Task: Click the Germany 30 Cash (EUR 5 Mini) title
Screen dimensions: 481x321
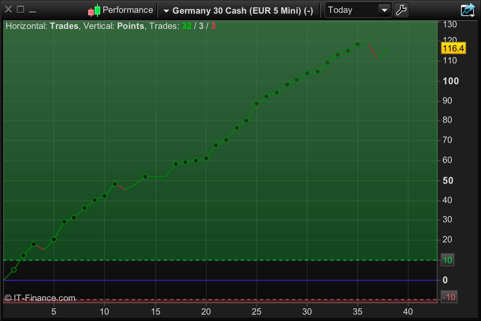Action: [x=243, y=10]
